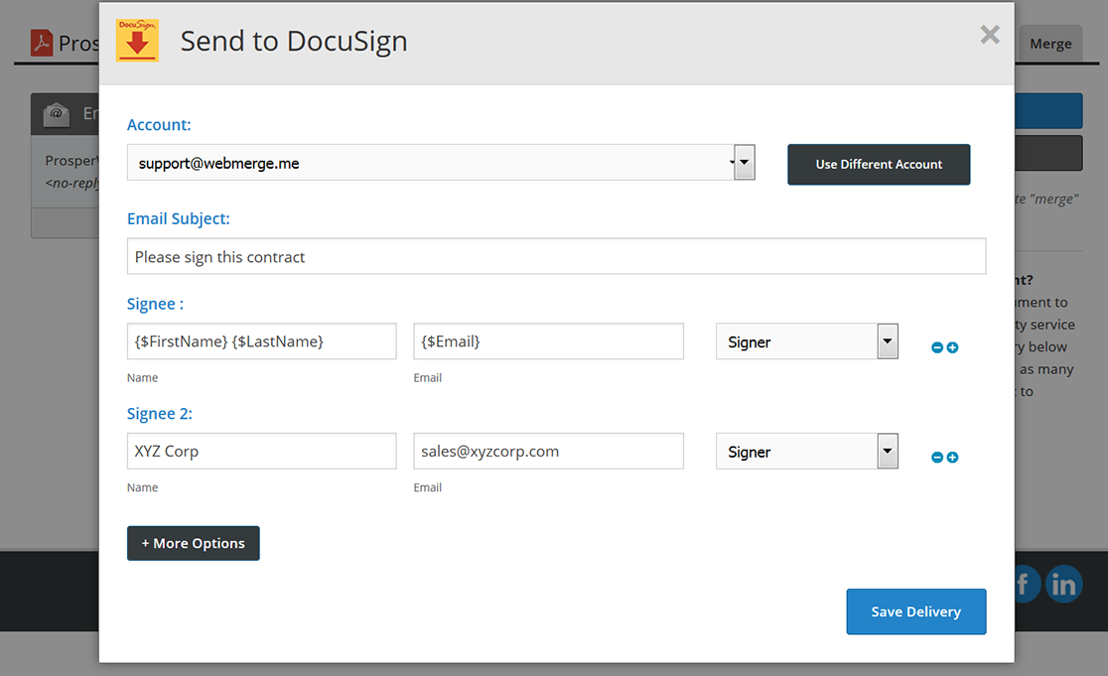Select the sales@xyzcorp.com email field
The height and width of the screenshot is (676, 1108).
(548, 451)
